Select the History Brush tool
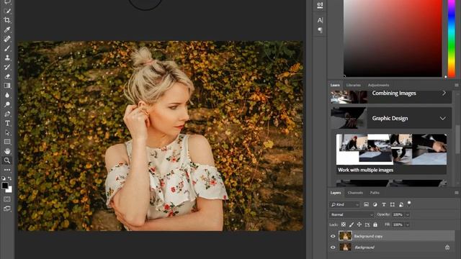 click(x=7, y=67)
